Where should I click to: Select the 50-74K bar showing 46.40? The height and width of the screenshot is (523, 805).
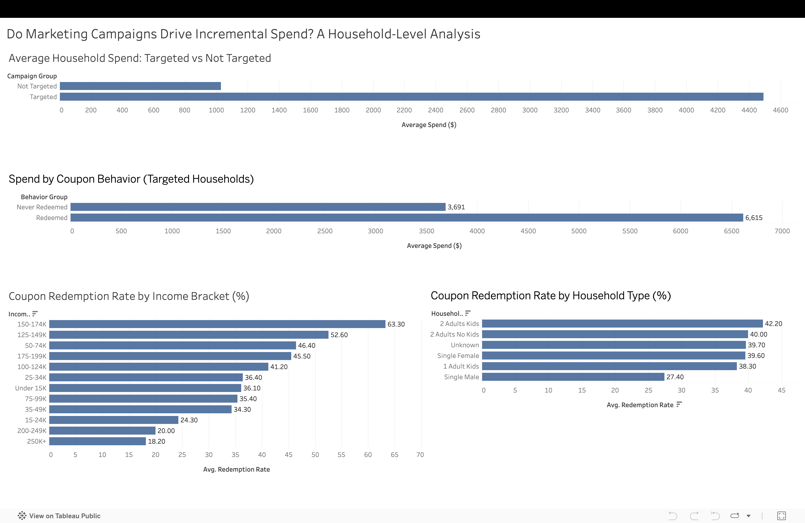pyautogui.click(x=172, y=345)
